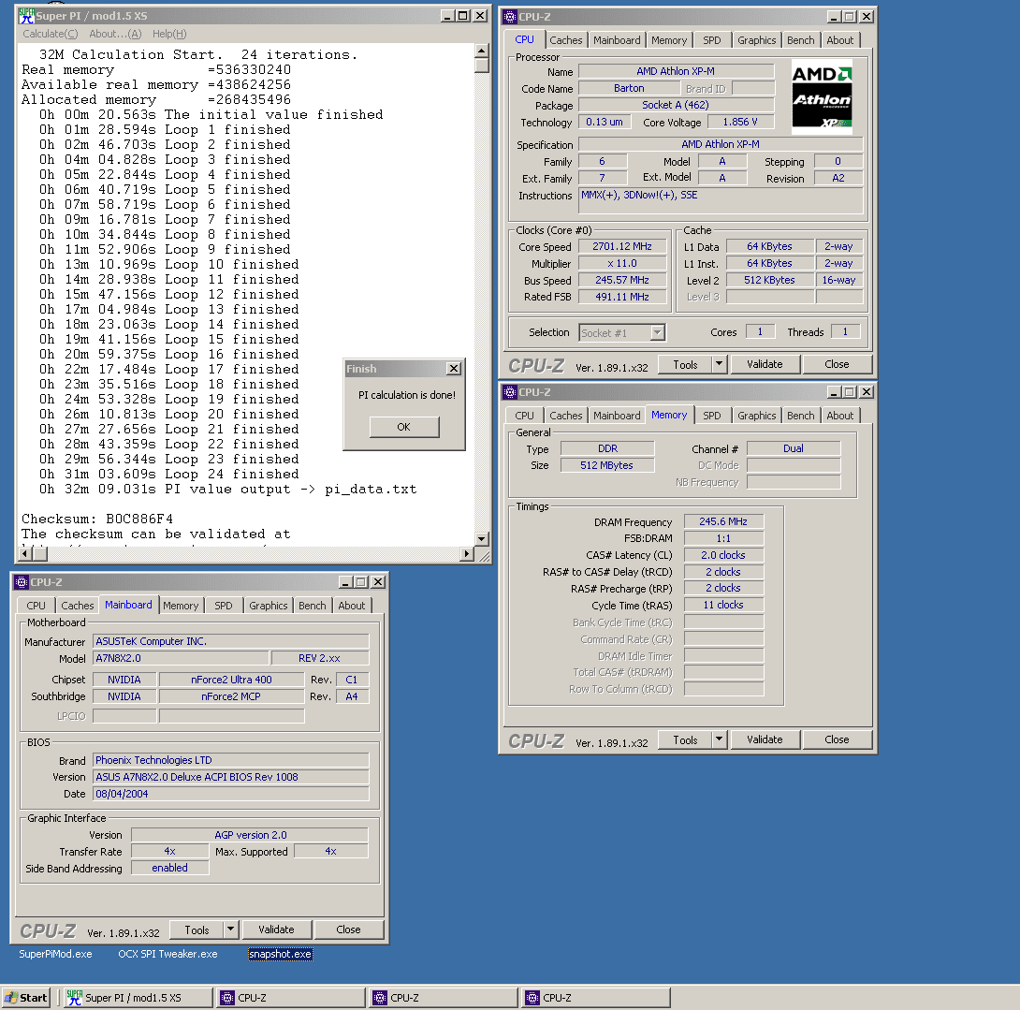Click the memory Size value 512 MBytes
This screenshot has width=1020, height=1010.
(607, 466)
